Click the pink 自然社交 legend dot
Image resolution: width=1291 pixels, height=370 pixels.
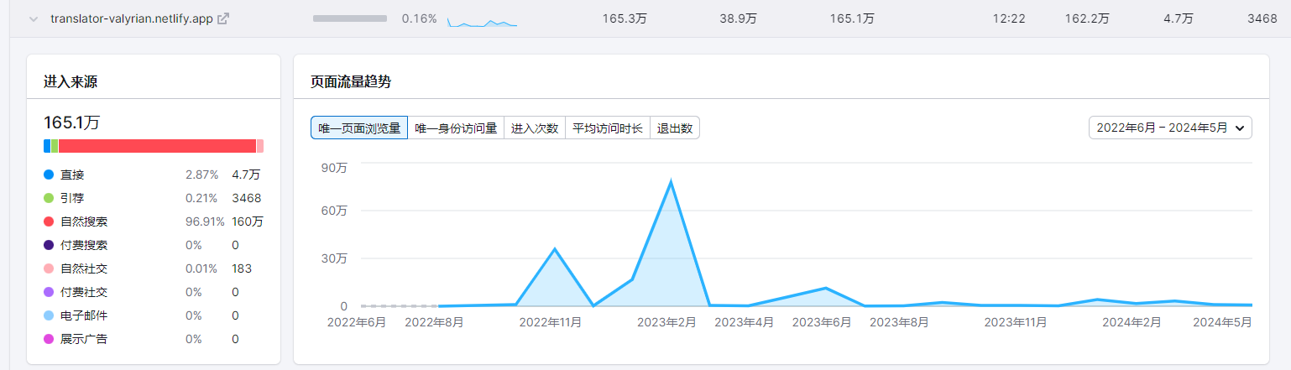pos(49,269)
